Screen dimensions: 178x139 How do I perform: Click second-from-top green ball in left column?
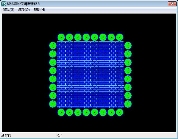pos(53,54)
